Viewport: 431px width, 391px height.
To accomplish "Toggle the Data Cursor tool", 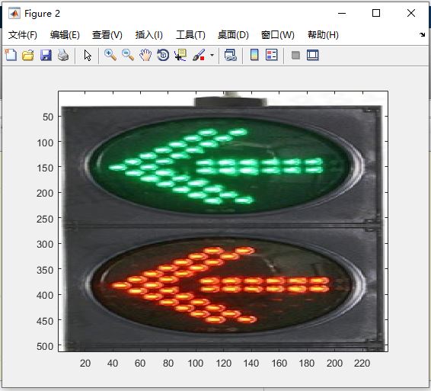I will pyautogui.click(x=180, y=55).
